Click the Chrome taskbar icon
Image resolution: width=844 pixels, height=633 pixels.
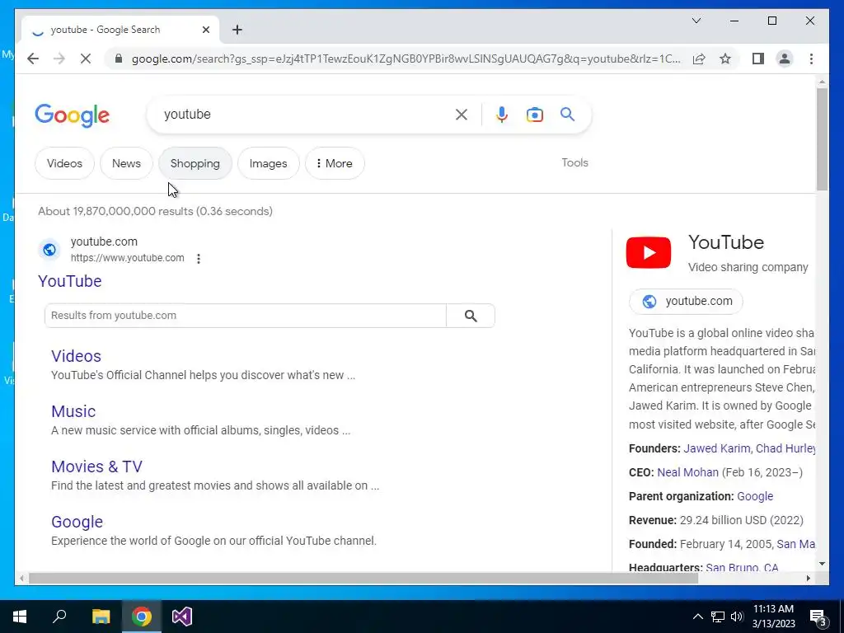coord(142,617)
